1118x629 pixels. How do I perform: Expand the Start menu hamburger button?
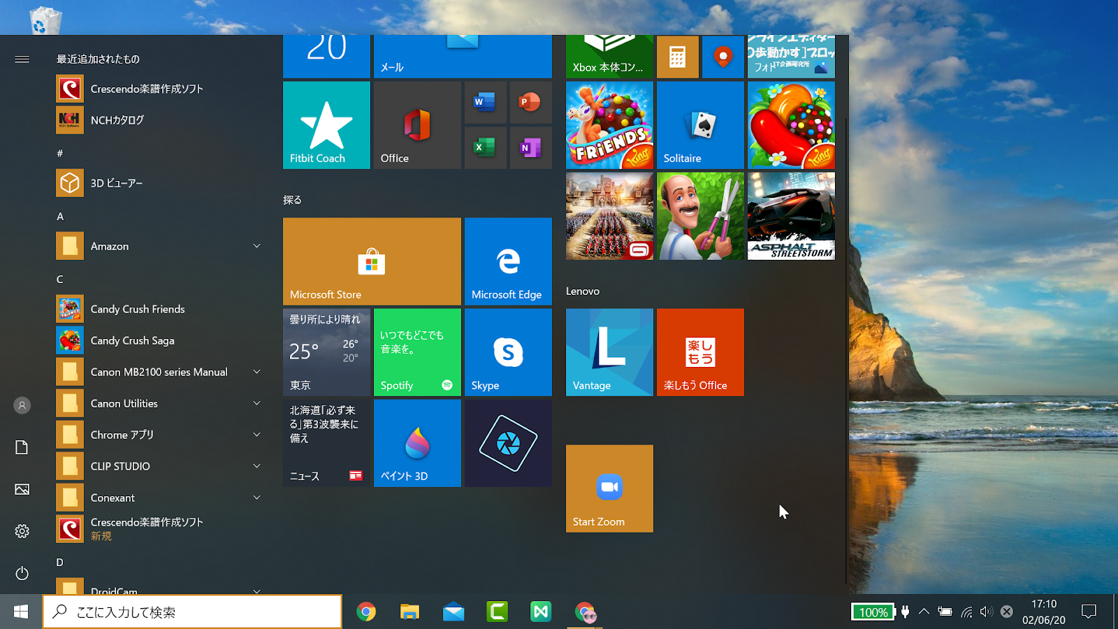22,59
